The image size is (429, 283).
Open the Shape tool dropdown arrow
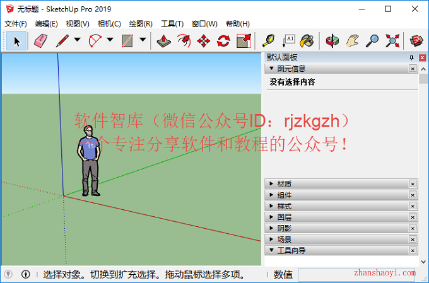[143, 40]
